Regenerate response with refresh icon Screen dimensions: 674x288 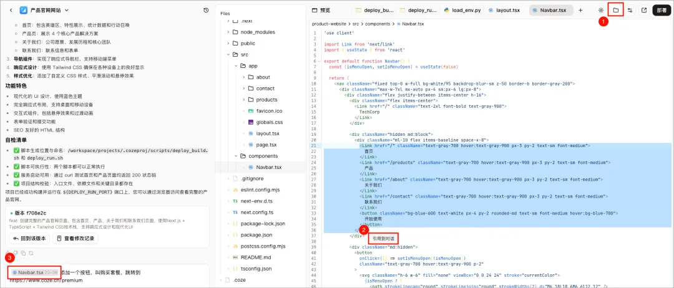pyautogui.click(x=31, y=253)
